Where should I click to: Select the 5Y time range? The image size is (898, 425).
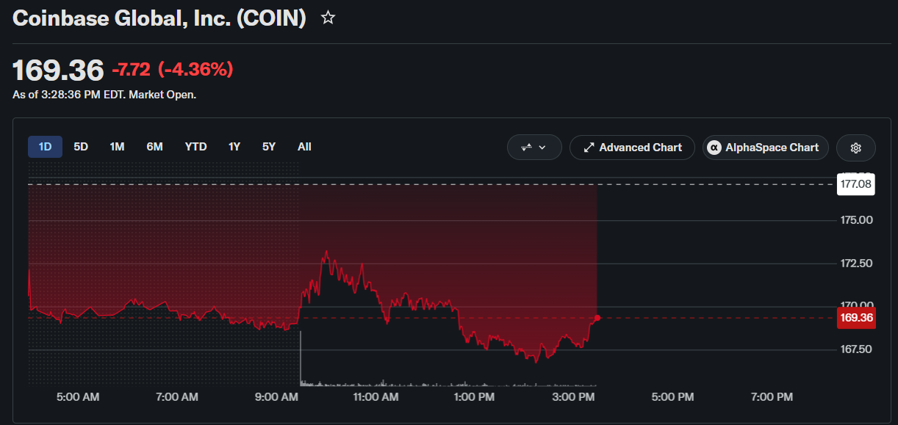coord(269,147)
